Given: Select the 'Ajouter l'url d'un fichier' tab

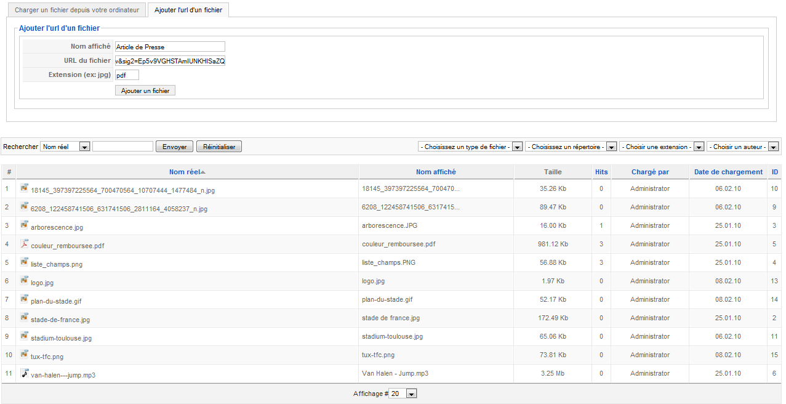Looking at the screenshot, I should click(188, 10).
